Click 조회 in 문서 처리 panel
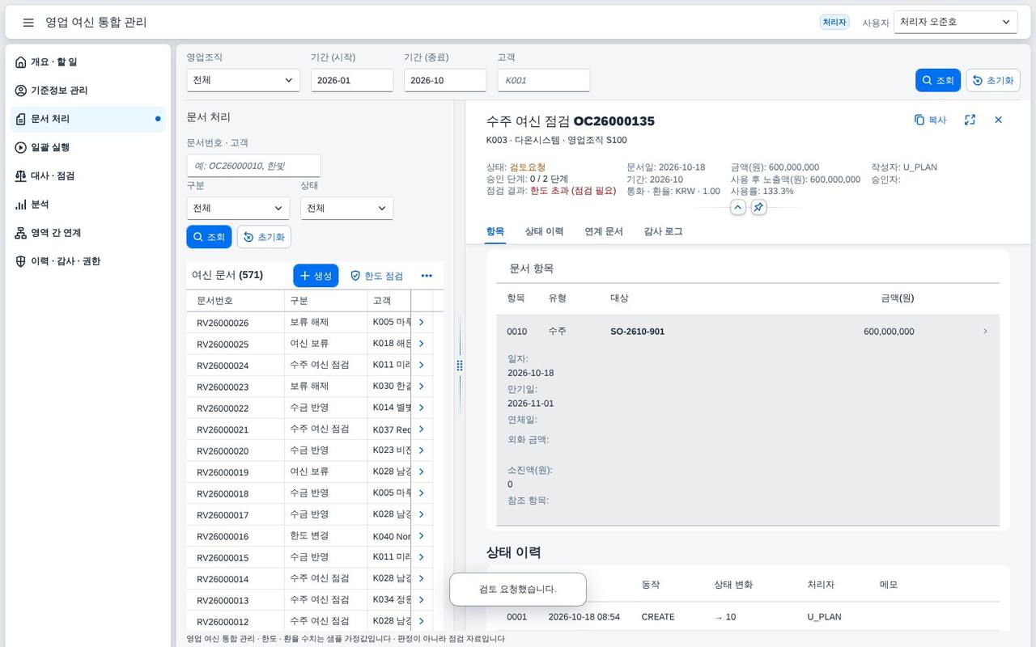This screenshot has height=647, width=1036. click(x=209, y=237)
